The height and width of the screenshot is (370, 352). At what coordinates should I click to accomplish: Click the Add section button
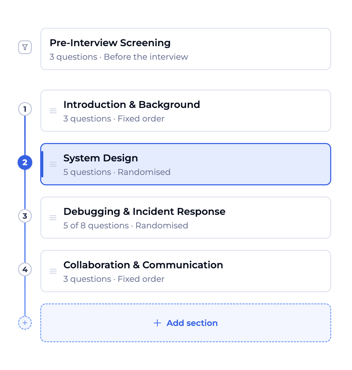[x=186, y=323]
